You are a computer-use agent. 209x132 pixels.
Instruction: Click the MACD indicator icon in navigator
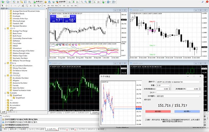click(11, 46)
